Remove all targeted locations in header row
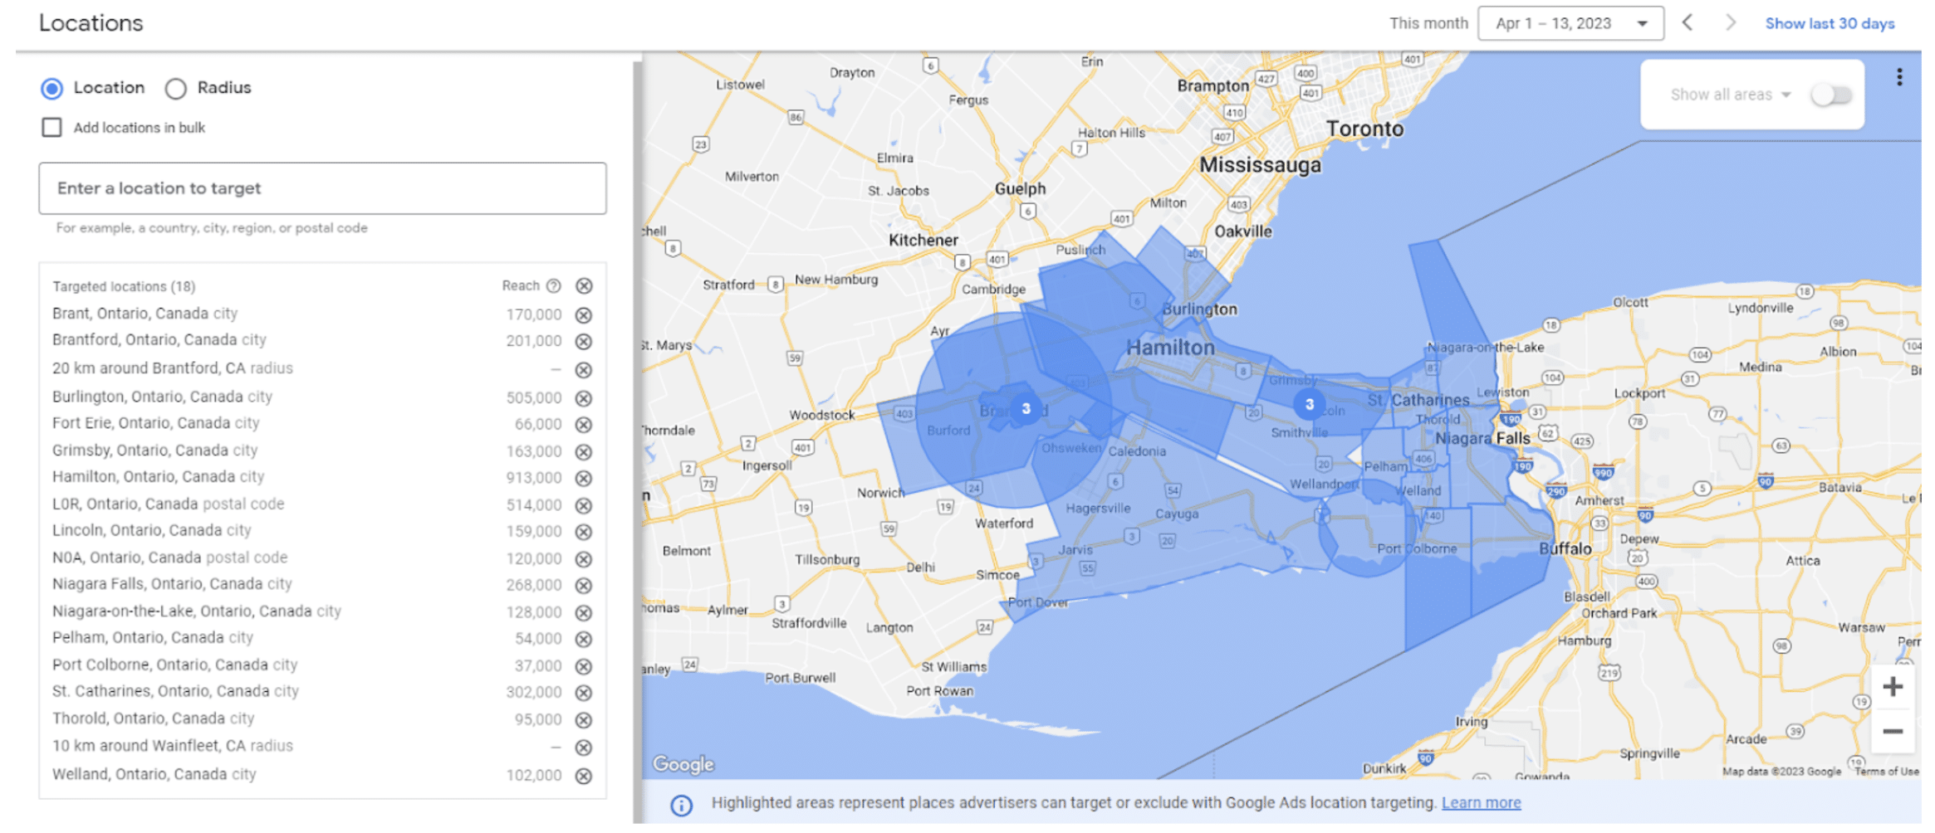This screenshot has width=1935, height=833. coord(584,286)
